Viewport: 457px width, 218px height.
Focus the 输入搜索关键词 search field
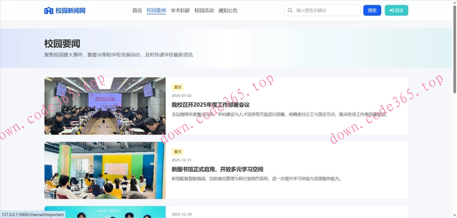pyautogui.click(x=322, y=10)
